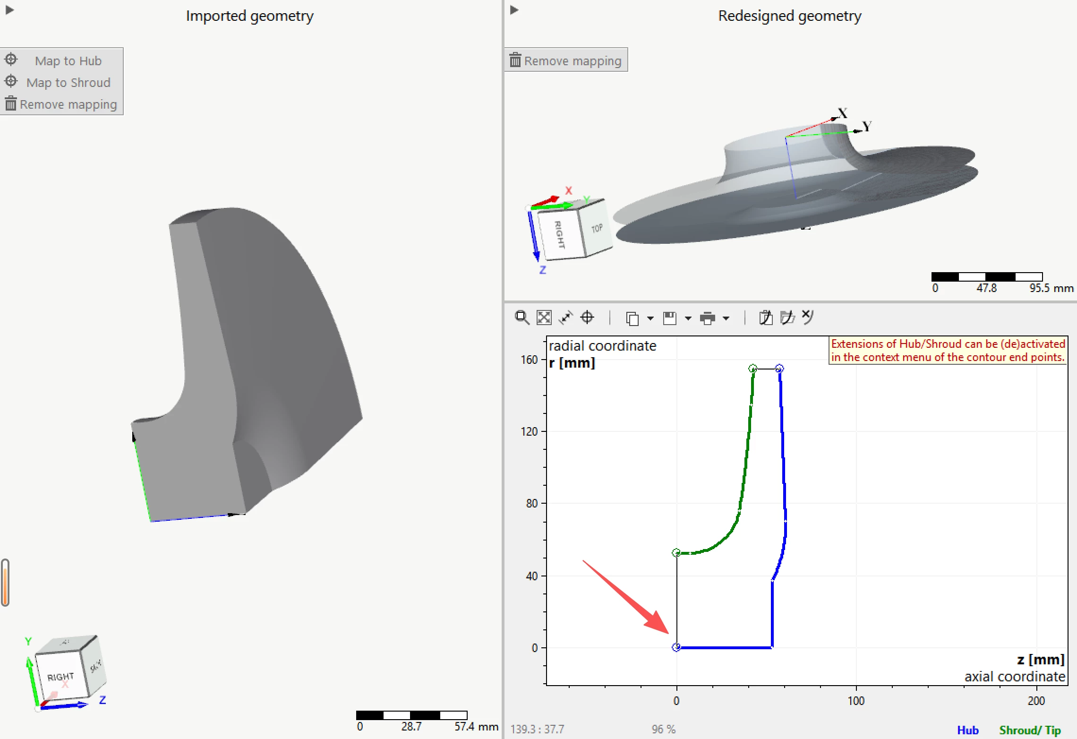Activate the measure distance tool
The width and height of the screenshot is (1077, 739).
click(565, 318)
